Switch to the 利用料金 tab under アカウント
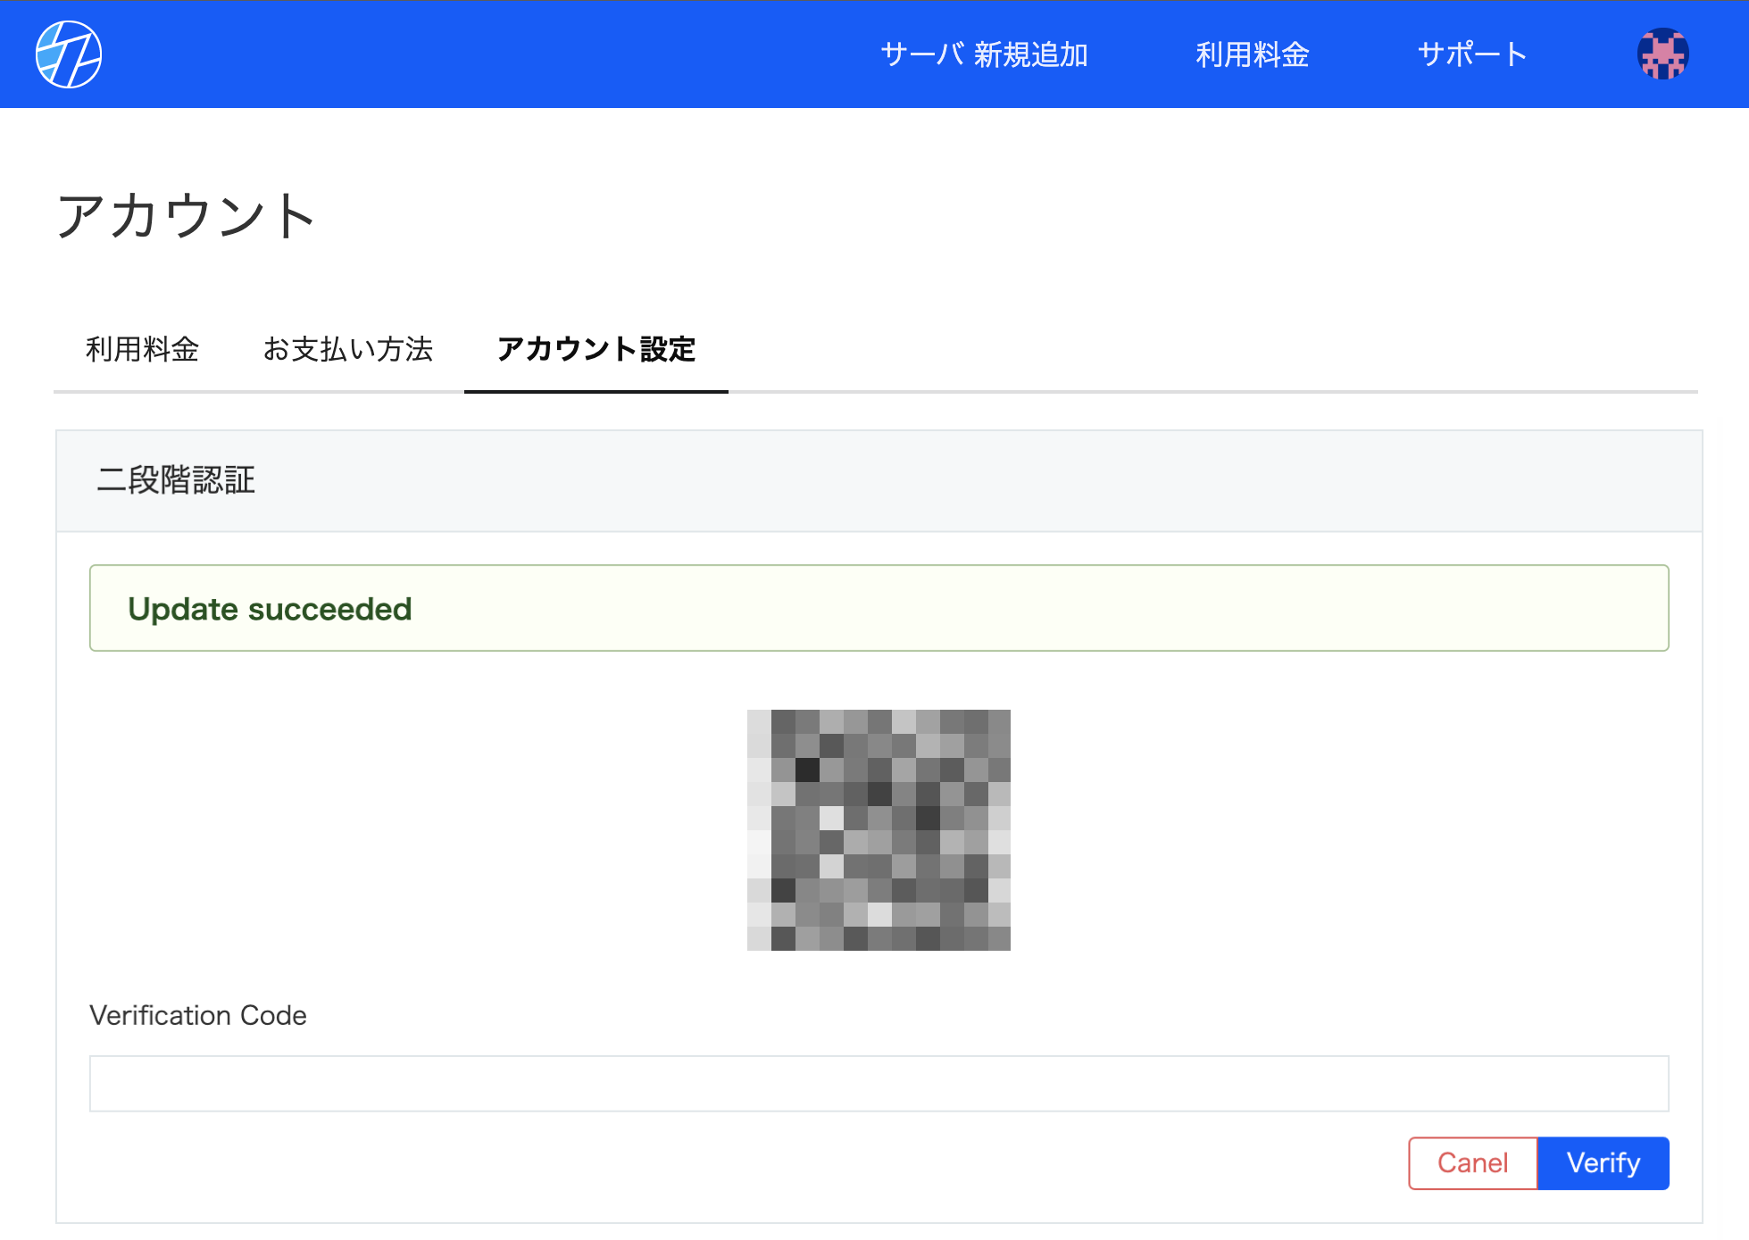This screenshot has height=1240, width=1749. [x=142, y=349]
